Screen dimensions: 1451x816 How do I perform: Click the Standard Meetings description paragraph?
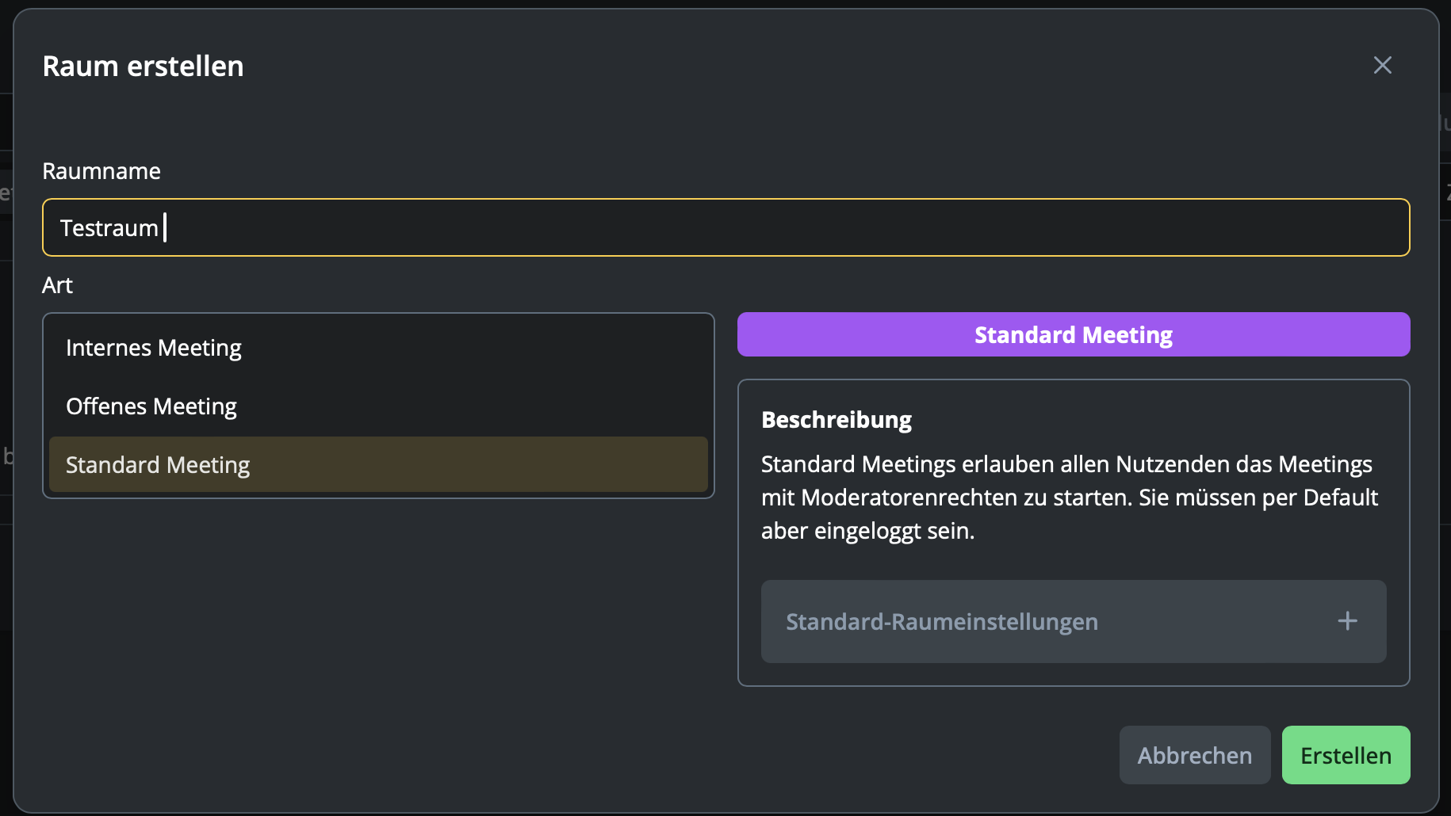pos(1070,498)
